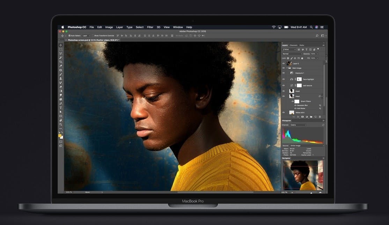Image resolution: width=389 pixels, height=225 pixels.
Task: Select the Clone Stamp tool
Action: coord(61,78)
